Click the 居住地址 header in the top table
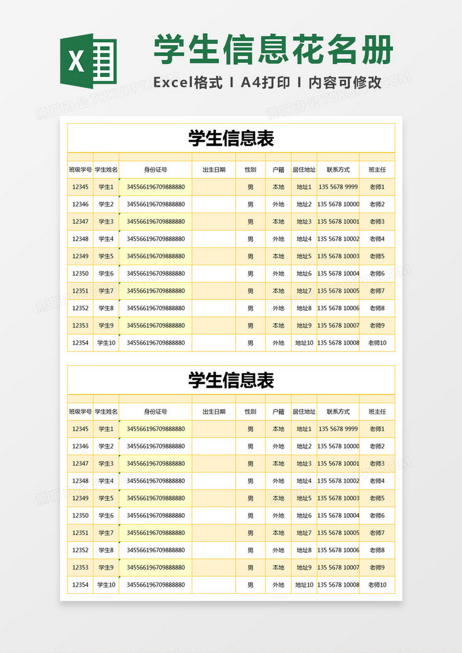The width and height of the screenshot is (462, 653). tap(304, 169)
